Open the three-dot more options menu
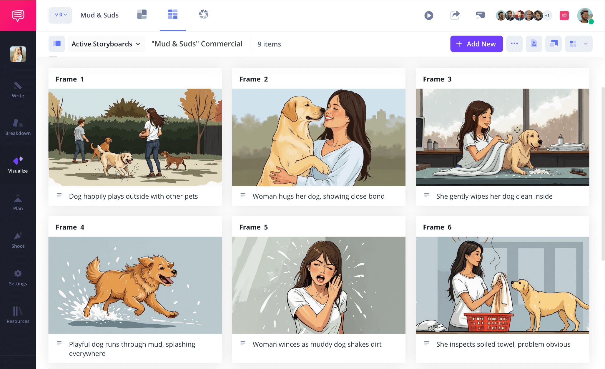 click(514, 44)
